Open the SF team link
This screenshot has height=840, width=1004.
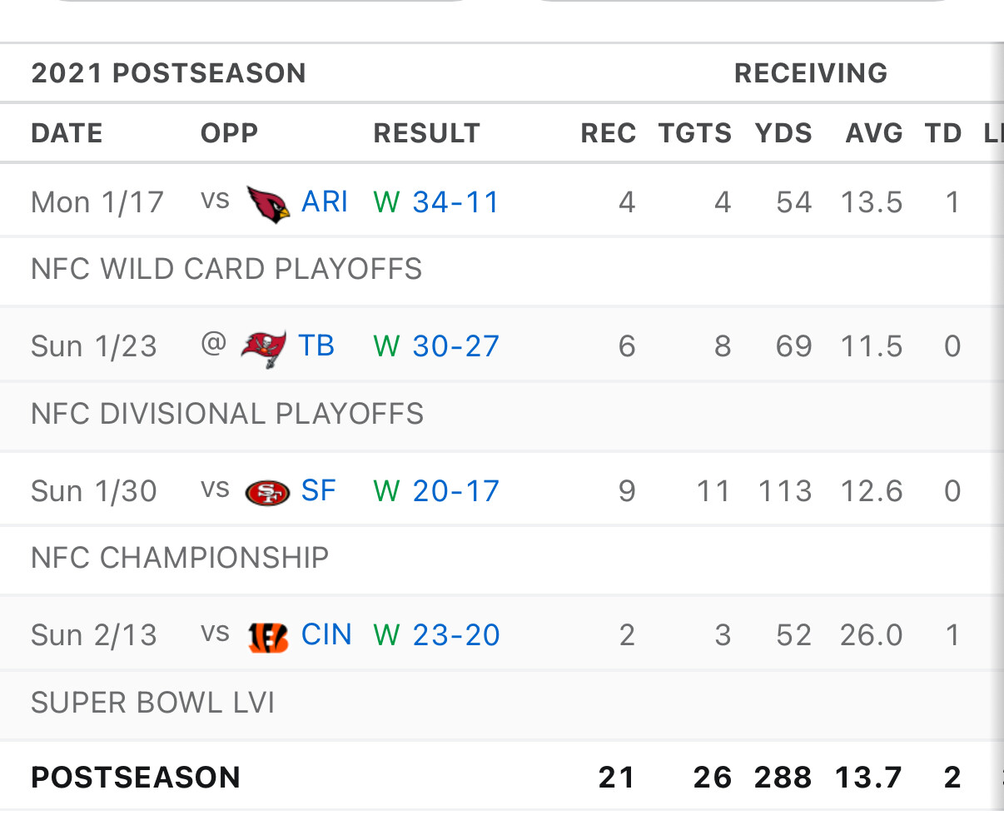click(318, 491)
